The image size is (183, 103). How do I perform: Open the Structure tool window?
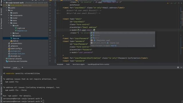(x=1, y=80)
